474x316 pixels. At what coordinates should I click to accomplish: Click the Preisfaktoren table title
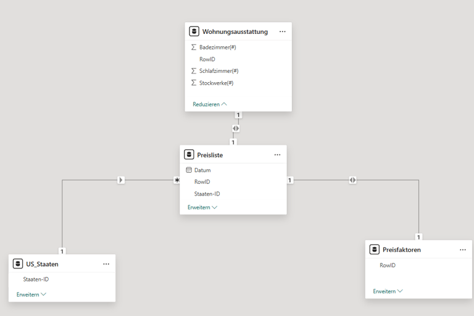tap(401, 250)
